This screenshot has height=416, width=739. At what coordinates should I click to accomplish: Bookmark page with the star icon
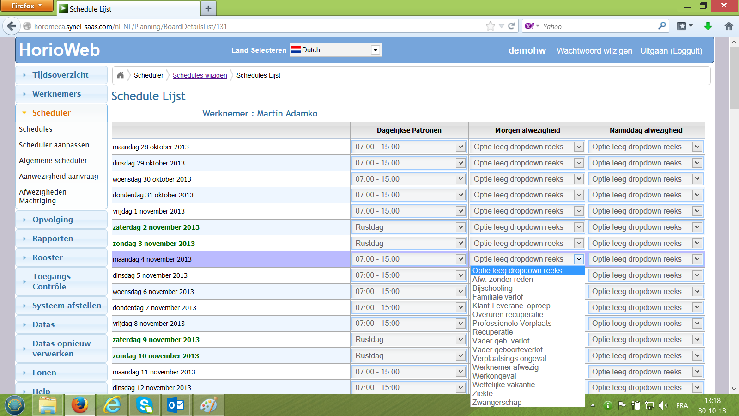pos(491,26)
